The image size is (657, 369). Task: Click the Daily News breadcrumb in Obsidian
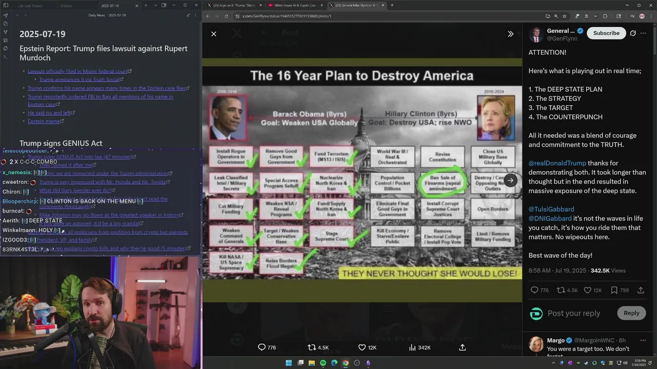pos(96,15)
